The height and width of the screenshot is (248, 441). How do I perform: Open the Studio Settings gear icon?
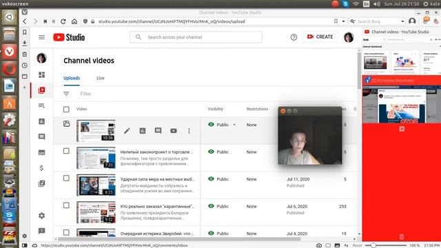[x=41, y=216]
